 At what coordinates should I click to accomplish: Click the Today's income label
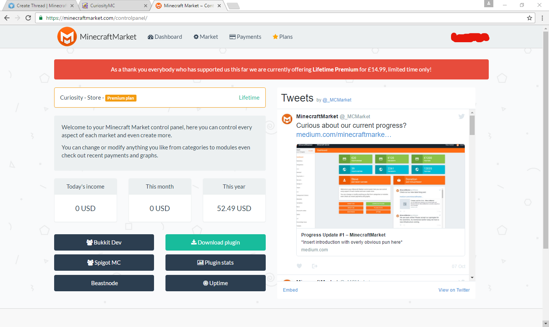click(85, 187)
